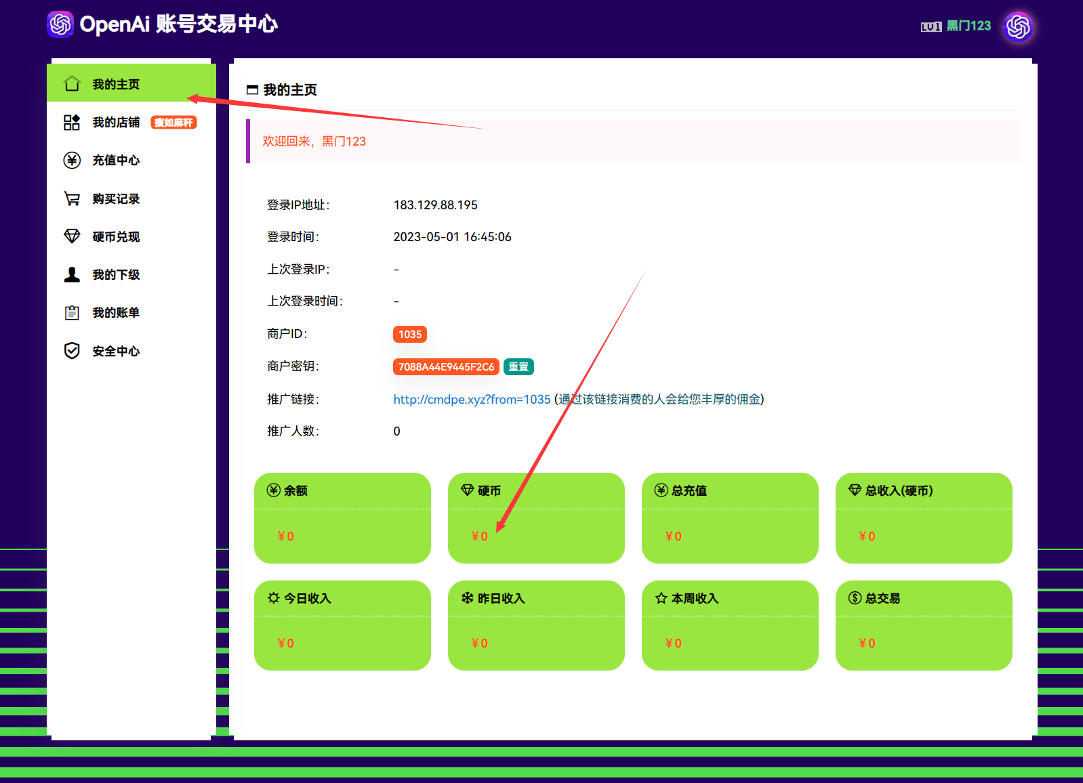Viewport: 1083px width, 783px height.
Task: Click the star icon on the 本周收入 card
Action: tap(661, 598)
